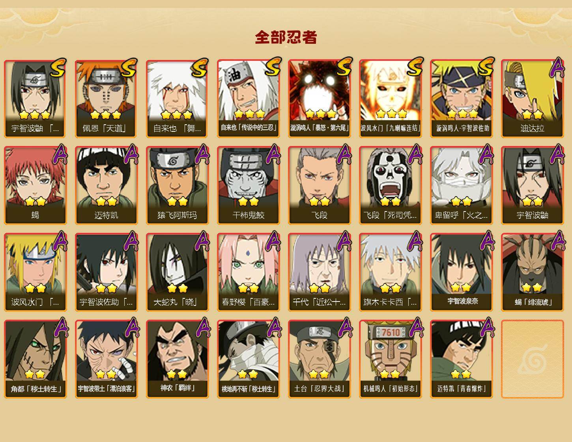The image size is (572, 442).
Task: Pick the 角都「秽土转生」card
Action: tap(36, 359)
